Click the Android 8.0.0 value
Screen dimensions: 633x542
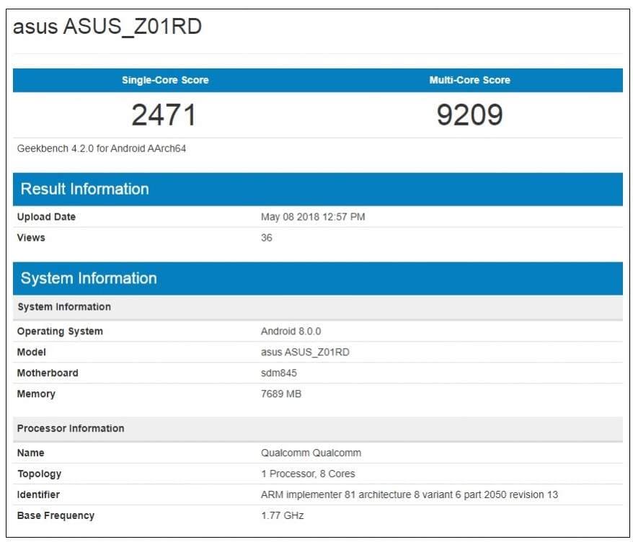point(291,332)
